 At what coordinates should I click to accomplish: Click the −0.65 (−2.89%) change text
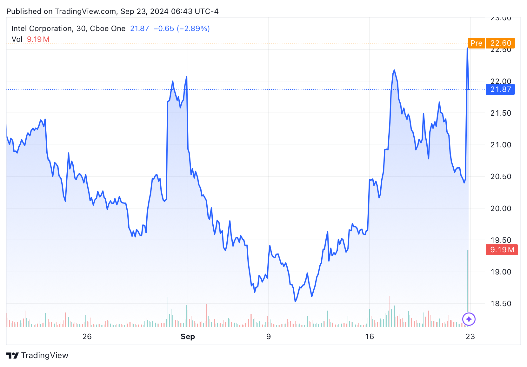coord(182,29)
